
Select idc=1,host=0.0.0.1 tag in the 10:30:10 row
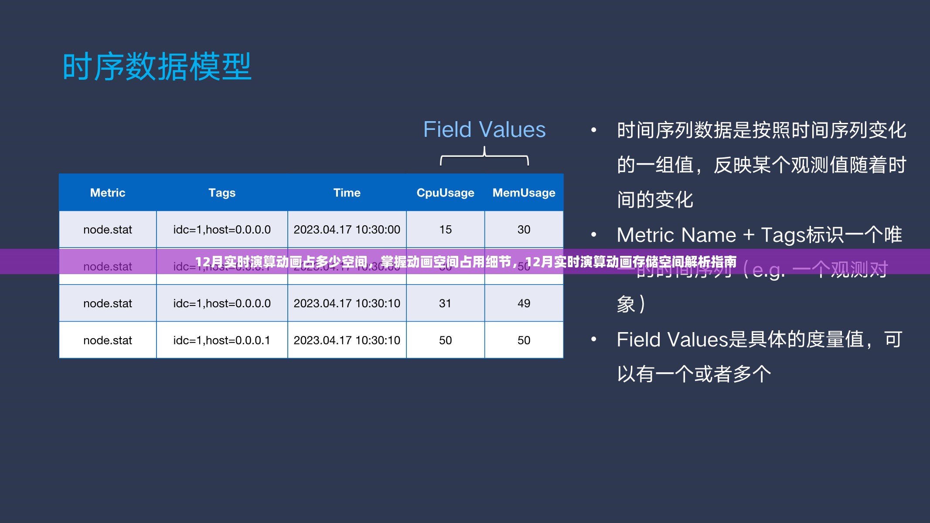point(222,340)
